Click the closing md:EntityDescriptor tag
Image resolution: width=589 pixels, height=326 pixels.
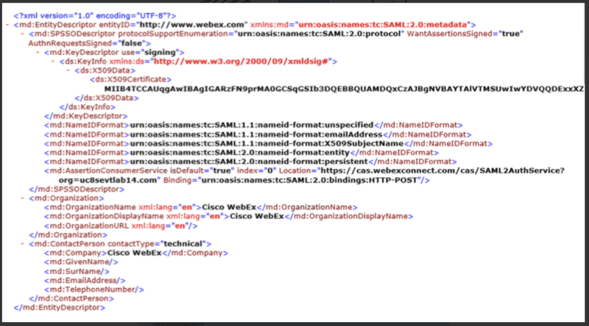coord(59,307)
